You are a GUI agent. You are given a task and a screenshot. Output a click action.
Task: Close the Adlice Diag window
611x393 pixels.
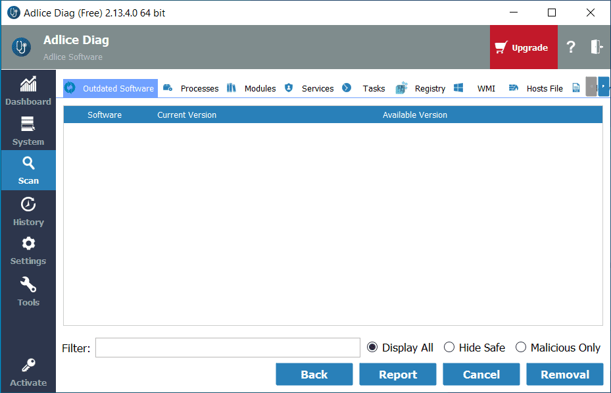[591, 13]
